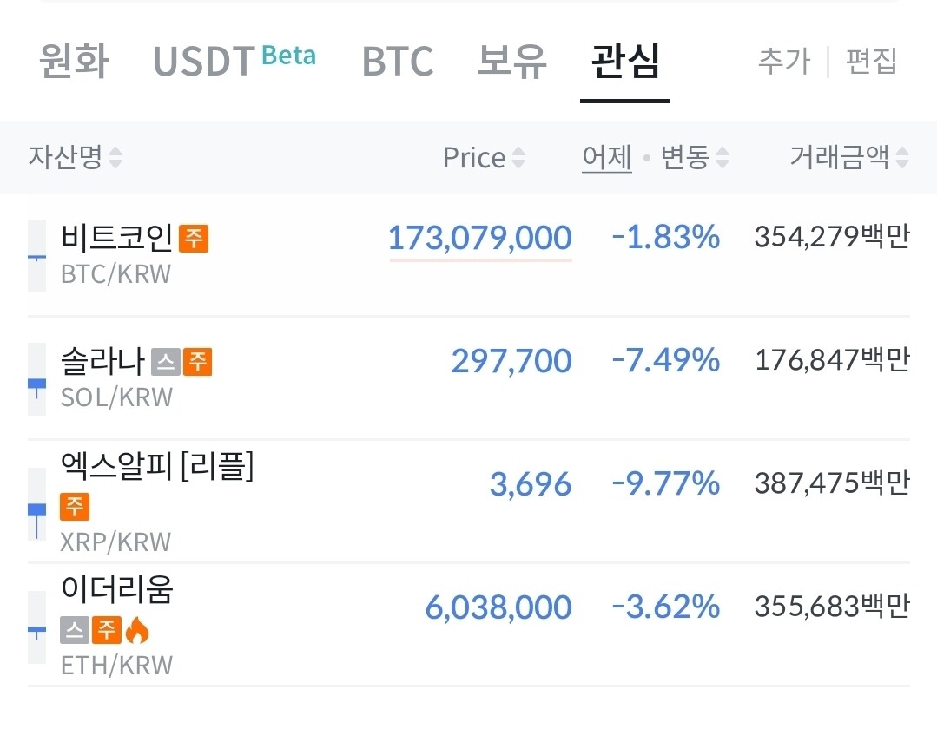Sort by 거래금액 trading volume
The width and height of the screenshot is (937, 742).
pyautogui.click(x=848, y=158)
